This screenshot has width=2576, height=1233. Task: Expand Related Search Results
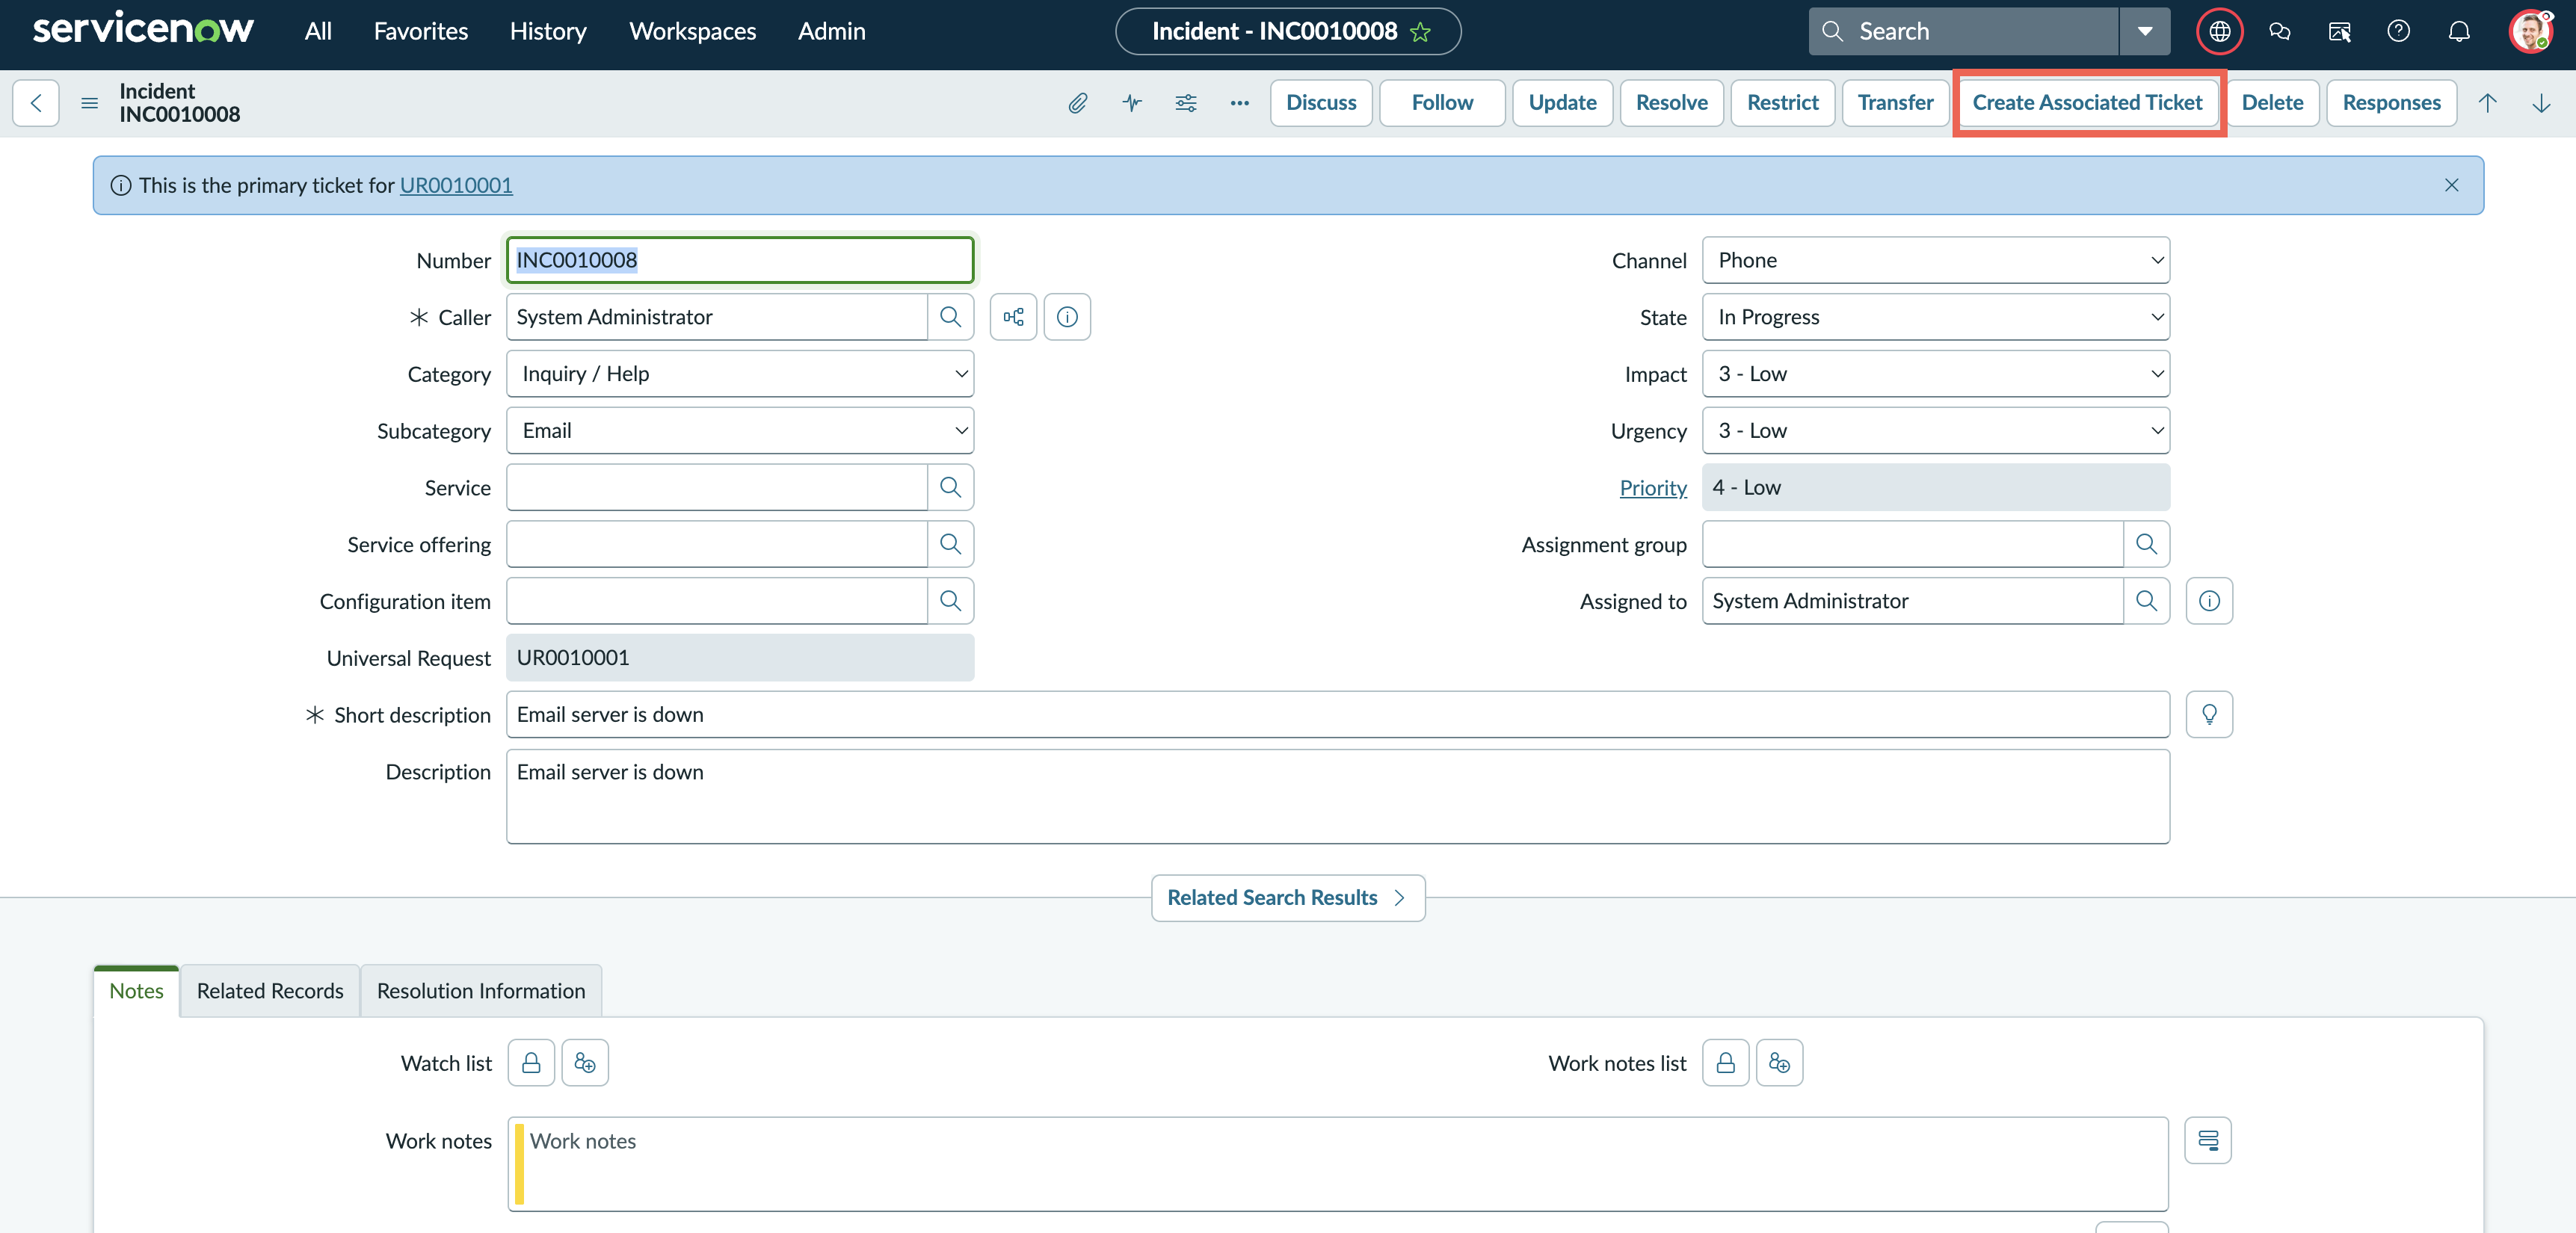1288,898
